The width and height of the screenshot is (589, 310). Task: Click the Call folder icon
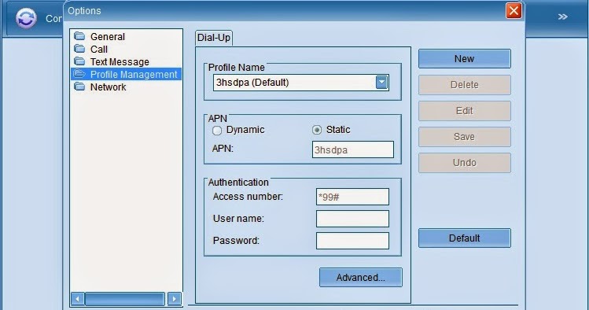[79, 49]
